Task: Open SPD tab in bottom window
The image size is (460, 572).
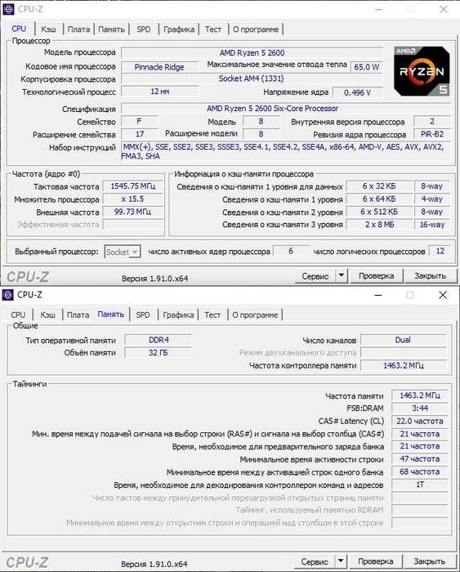Action: click(x=143, y=315)
